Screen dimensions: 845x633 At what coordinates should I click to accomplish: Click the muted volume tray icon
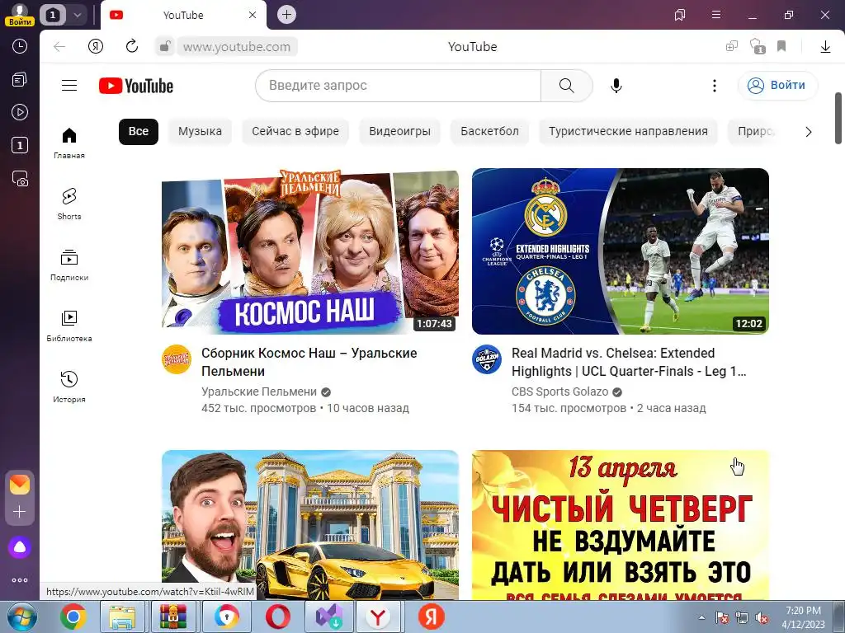click(x=762, y=617)
